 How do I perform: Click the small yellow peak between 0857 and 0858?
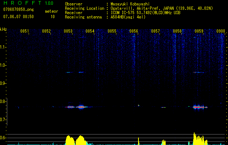click(x=164, y=142)
